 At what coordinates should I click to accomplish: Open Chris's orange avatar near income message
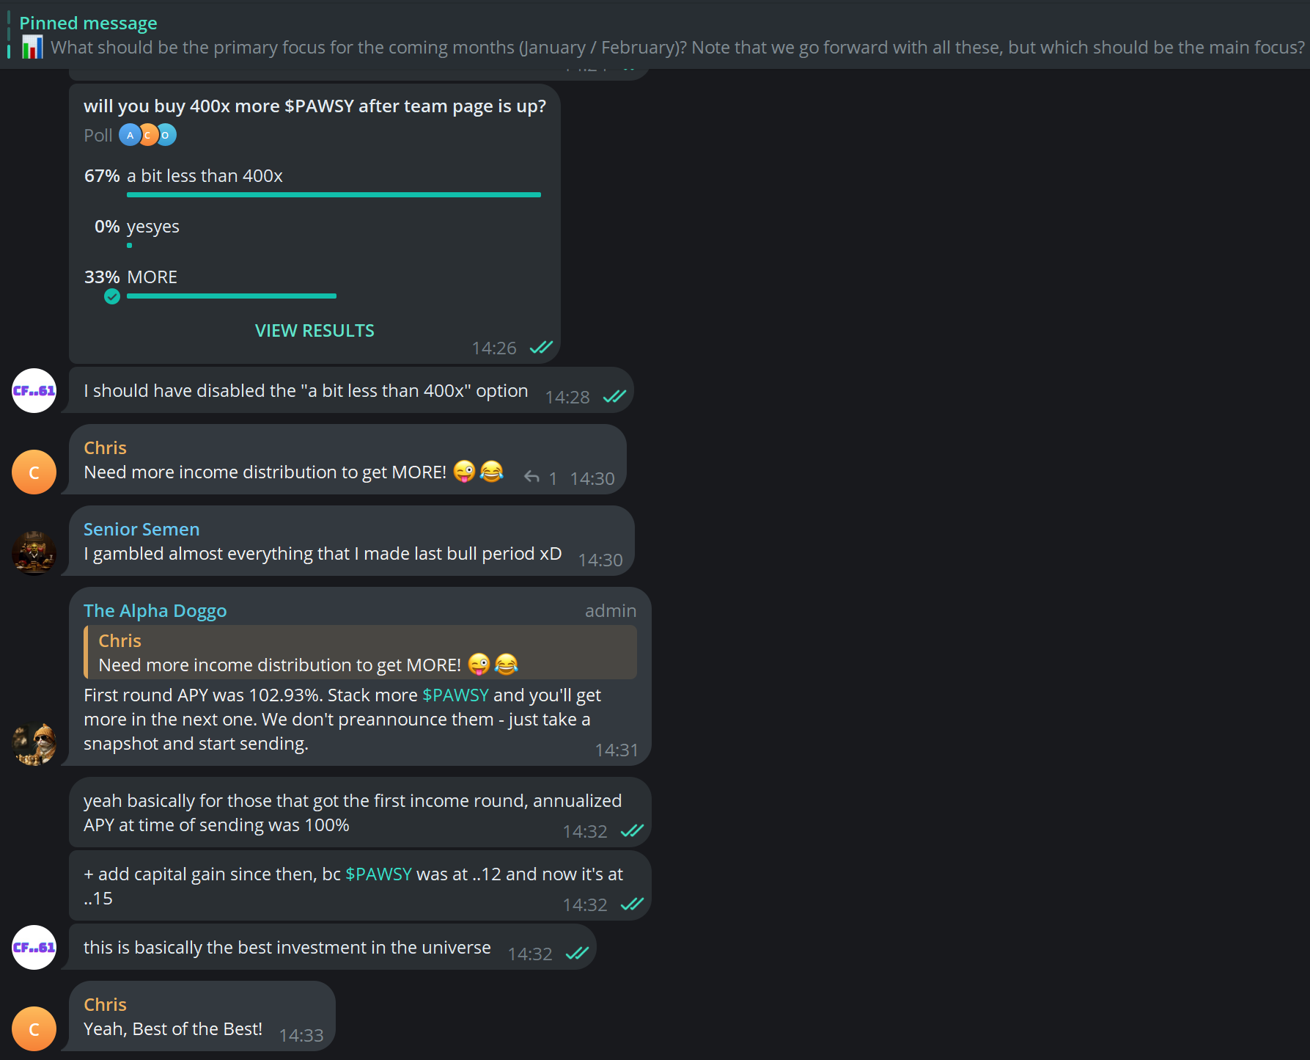click(x=34, y=472)
